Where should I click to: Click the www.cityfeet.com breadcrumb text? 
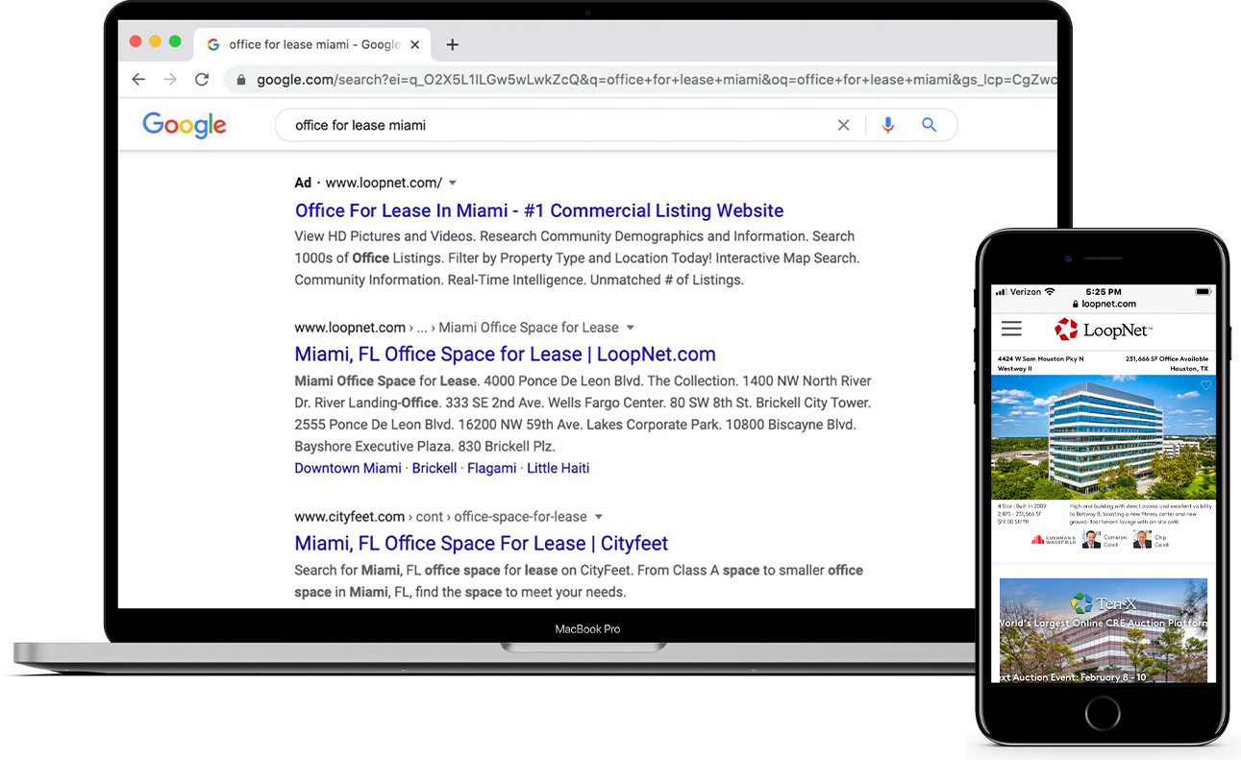pyautogui.click(x=350, y=517)
